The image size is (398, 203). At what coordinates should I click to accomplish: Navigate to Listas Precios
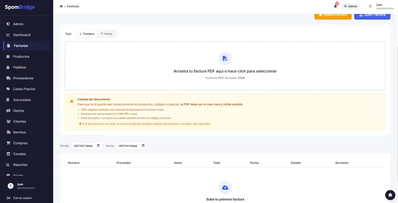coord(26,89)
